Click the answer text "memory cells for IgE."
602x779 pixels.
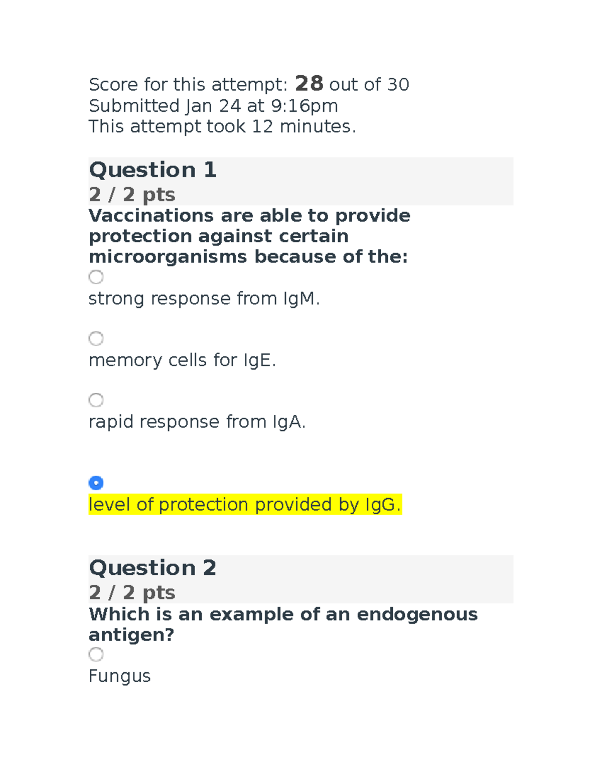point(182,361)
